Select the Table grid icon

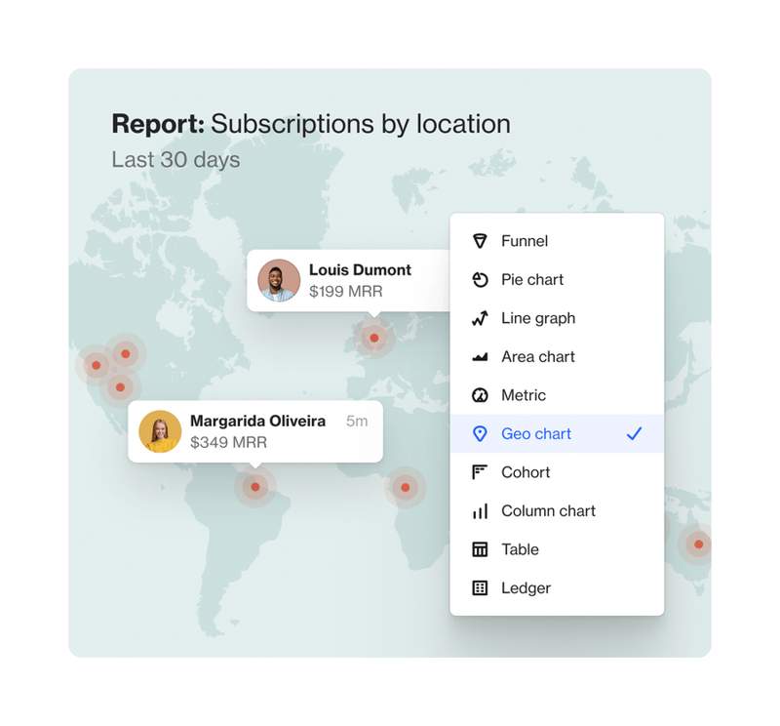click(x=481, y=549)
